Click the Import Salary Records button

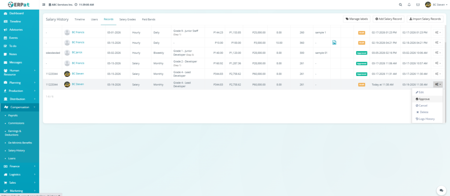(x=425, y=19)
